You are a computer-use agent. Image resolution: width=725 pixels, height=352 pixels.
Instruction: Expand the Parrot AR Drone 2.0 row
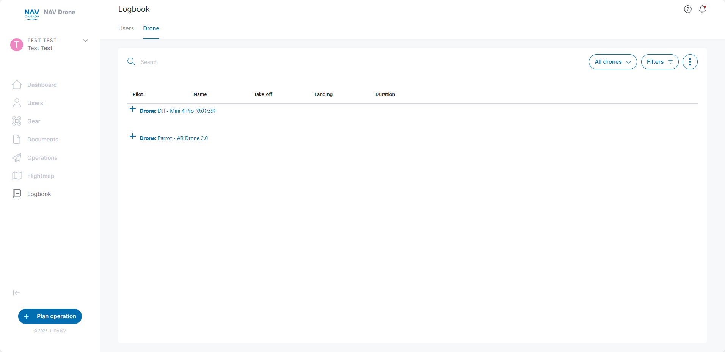coord(133,137)
